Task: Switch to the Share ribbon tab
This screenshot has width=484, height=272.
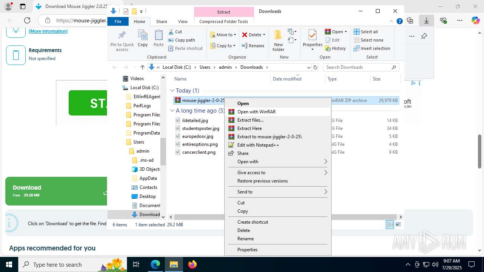Action: (x=161, y=22)
